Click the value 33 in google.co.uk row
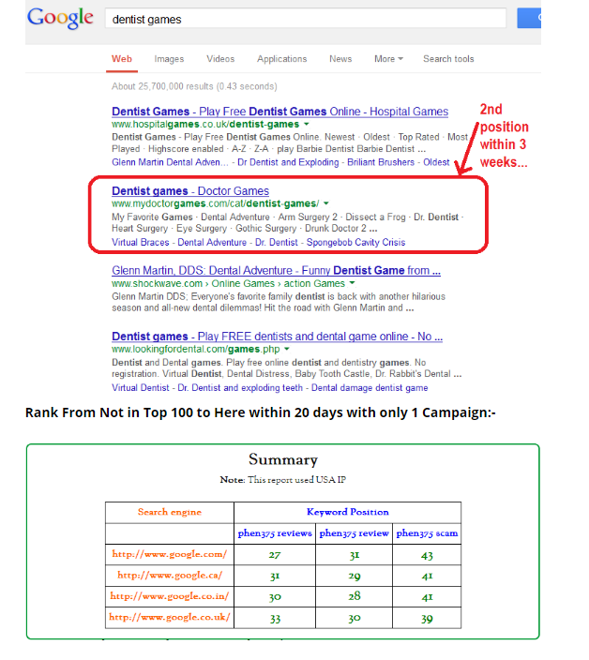589x660 pixels. [x=275, y=619]
